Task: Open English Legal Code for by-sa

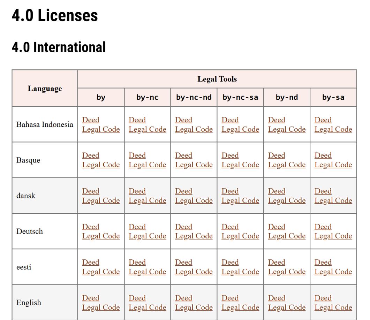Action: 333,307
